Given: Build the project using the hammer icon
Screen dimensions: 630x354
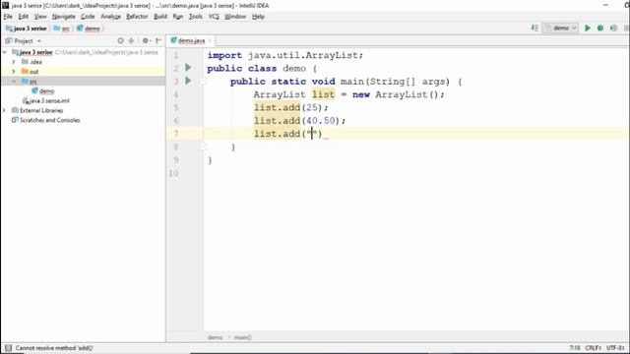Looking at the screenshot, I should [535, 29].
